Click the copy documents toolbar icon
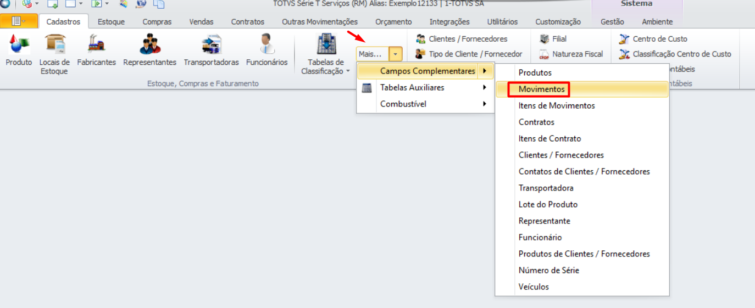The height and width of the screenshot is (308, 755). tap(159, 4)
